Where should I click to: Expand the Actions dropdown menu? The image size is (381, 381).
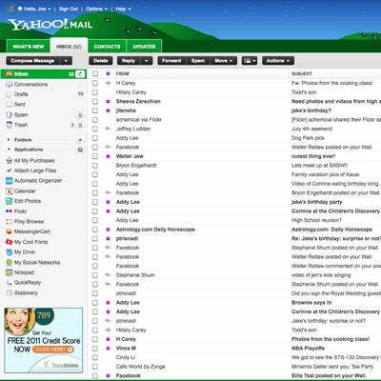tap(278, 61)
